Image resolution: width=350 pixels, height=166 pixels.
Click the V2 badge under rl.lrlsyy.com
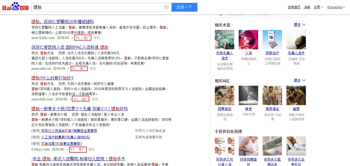tap(72, 149)
